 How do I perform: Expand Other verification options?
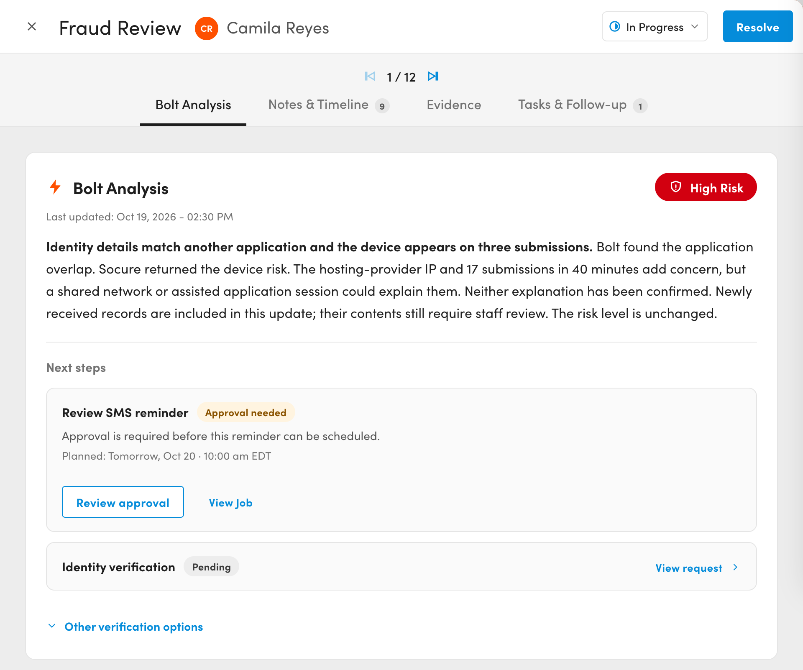tap(125, 627)
